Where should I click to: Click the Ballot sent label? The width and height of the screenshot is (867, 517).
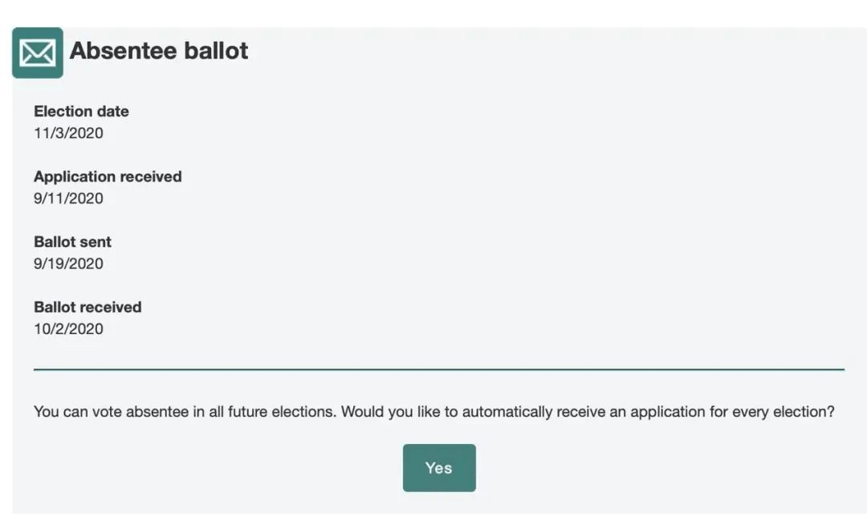pyautogui.click(x=72, y=242)
